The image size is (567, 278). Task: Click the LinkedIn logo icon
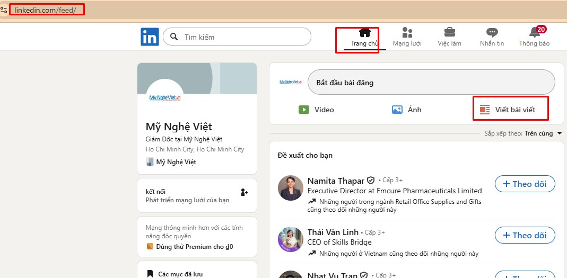point(150,37)
